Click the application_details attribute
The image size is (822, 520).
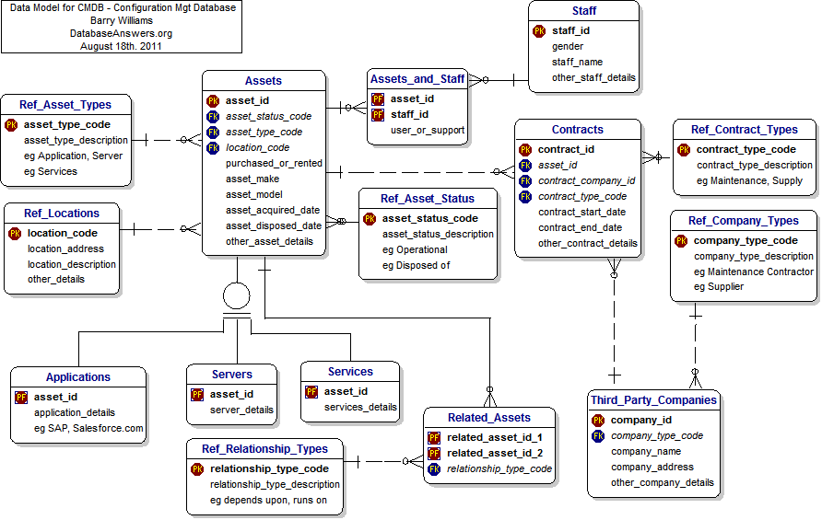[75, 412]
